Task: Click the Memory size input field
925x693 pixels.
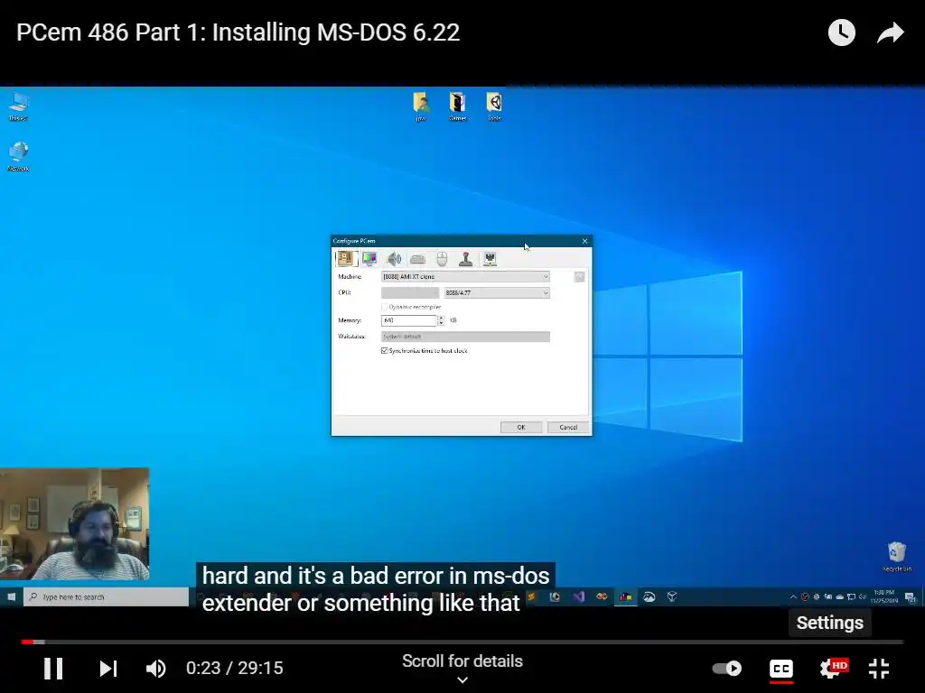Action: click(x=408, y=320)
